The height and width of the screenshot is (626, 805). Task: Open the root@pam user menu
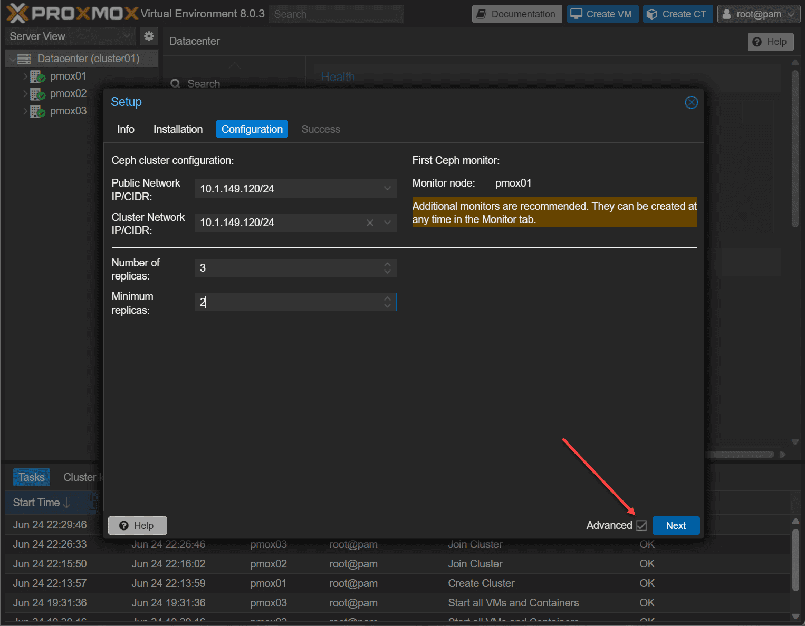759,14
